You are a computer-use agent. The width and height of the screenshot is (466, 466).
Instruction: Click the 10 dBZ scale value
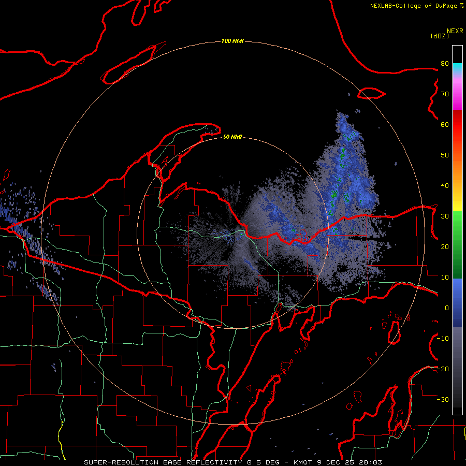click(x=445, y=278)
